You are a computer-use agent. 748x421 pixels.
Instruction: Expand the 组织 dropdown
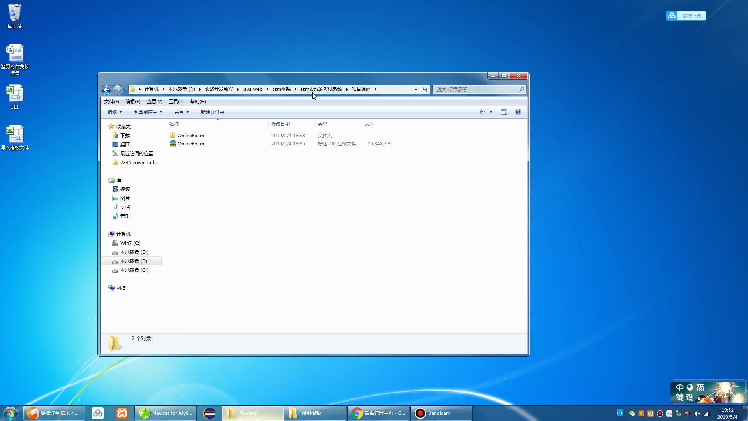[115, 112]
